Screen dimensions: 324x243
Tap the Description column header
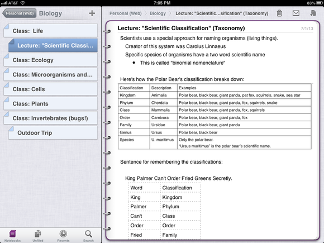tap(164, 88)
